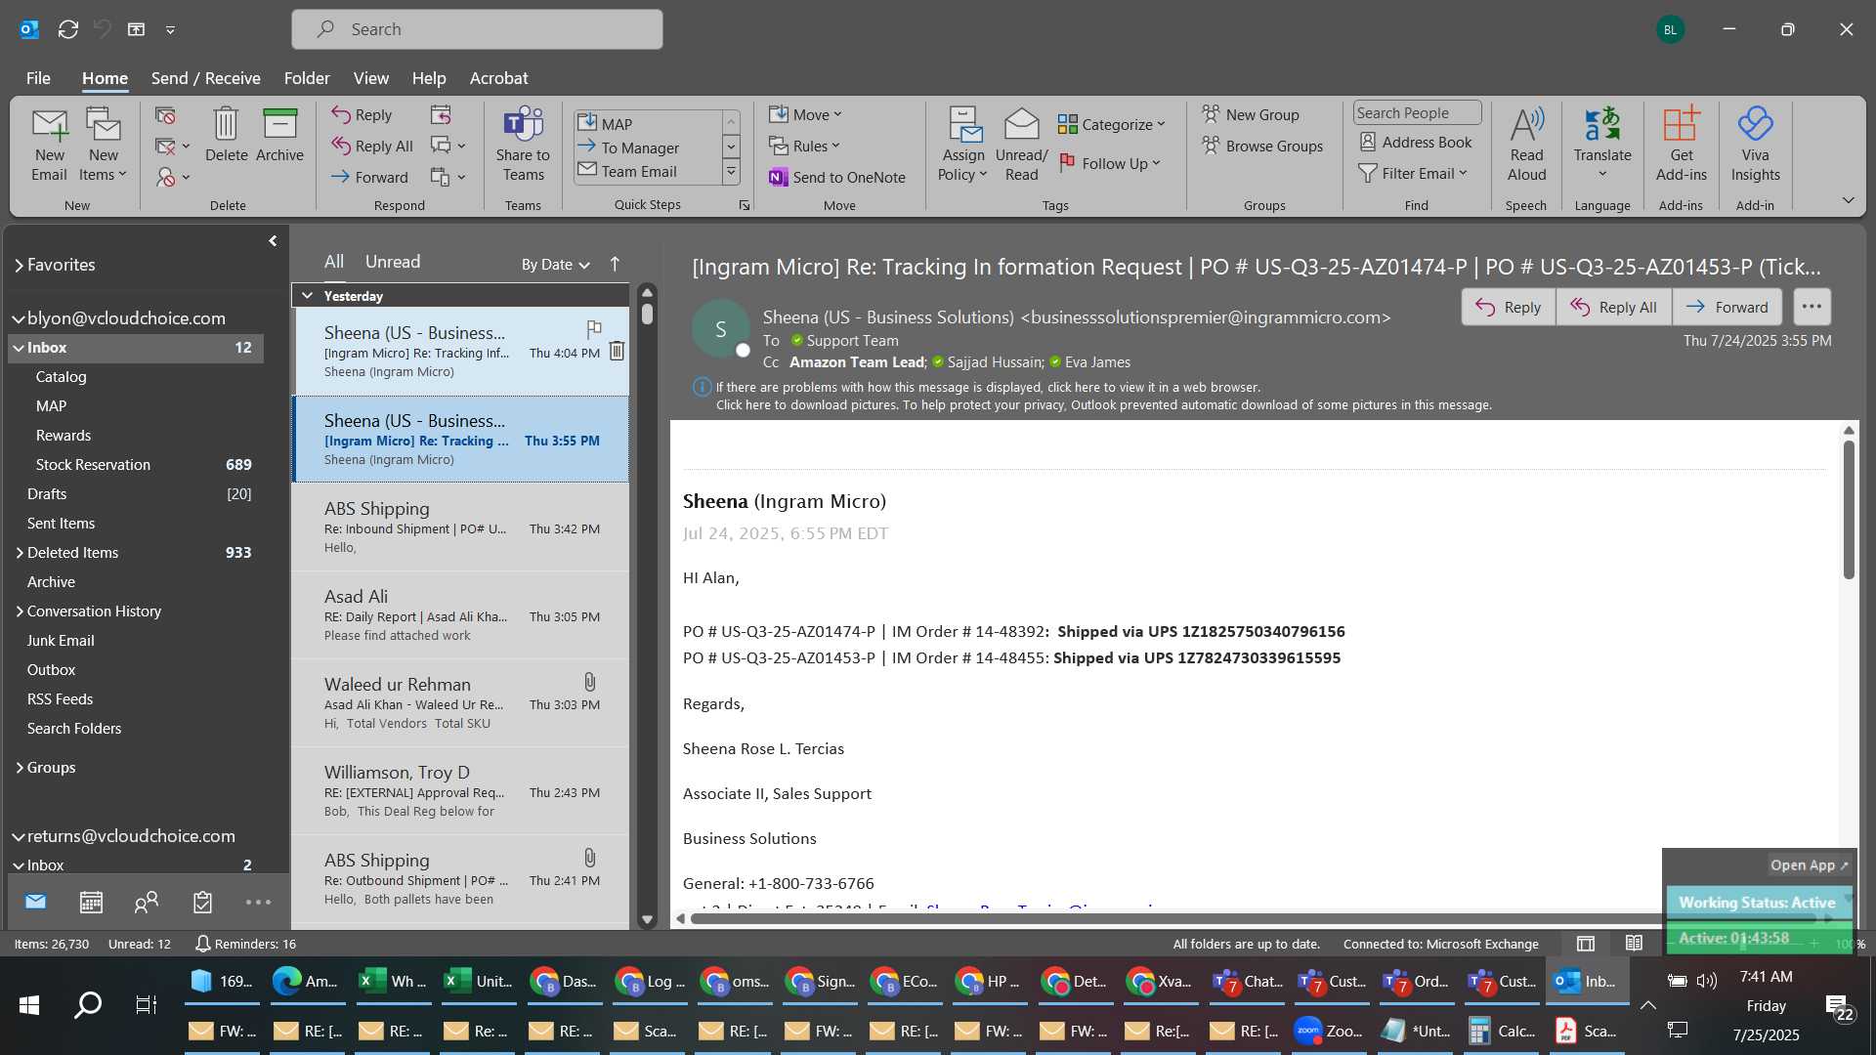
Task: Click the Send/Receive All Folders sync icon
Action: click(x=68, y=29)
